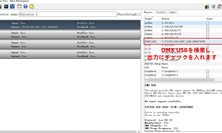Switch to the Profile tab
The image size is (222, 133).
point(161,12)
